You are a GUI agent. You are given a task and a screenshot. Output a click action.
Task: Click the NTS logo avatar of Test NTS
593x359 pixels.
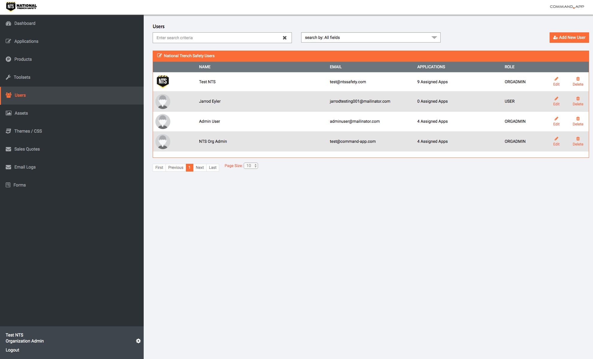tap(163, 81)
